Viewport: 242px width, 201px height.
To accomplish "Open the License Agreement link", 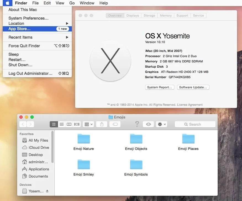I will click(x=190, y=105).
